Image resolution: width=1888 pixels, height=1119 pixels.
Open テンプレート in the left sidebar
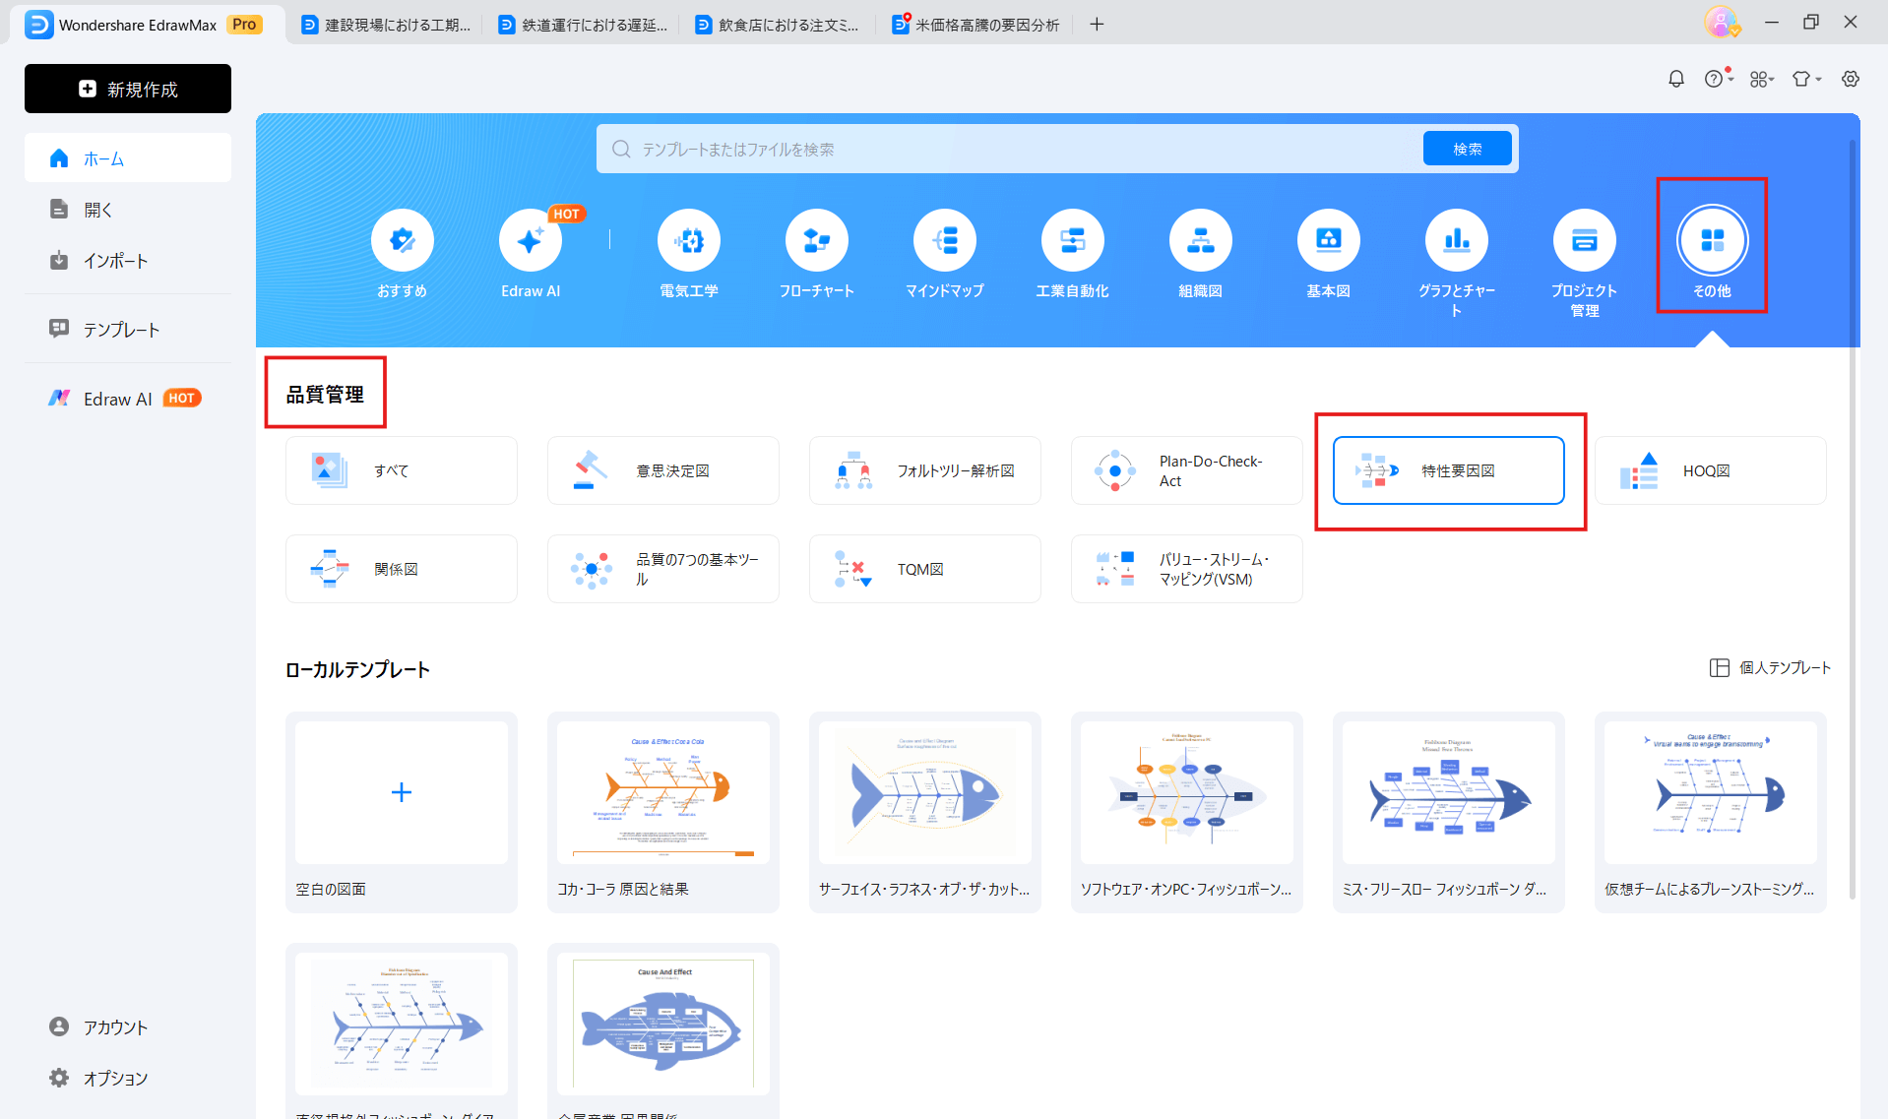click(121, 330)
